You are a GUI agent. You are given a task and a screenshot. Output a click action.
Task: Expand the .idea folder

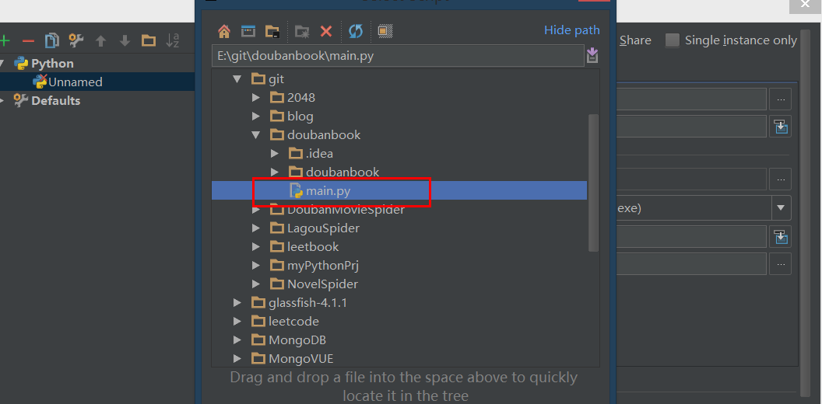274,153
